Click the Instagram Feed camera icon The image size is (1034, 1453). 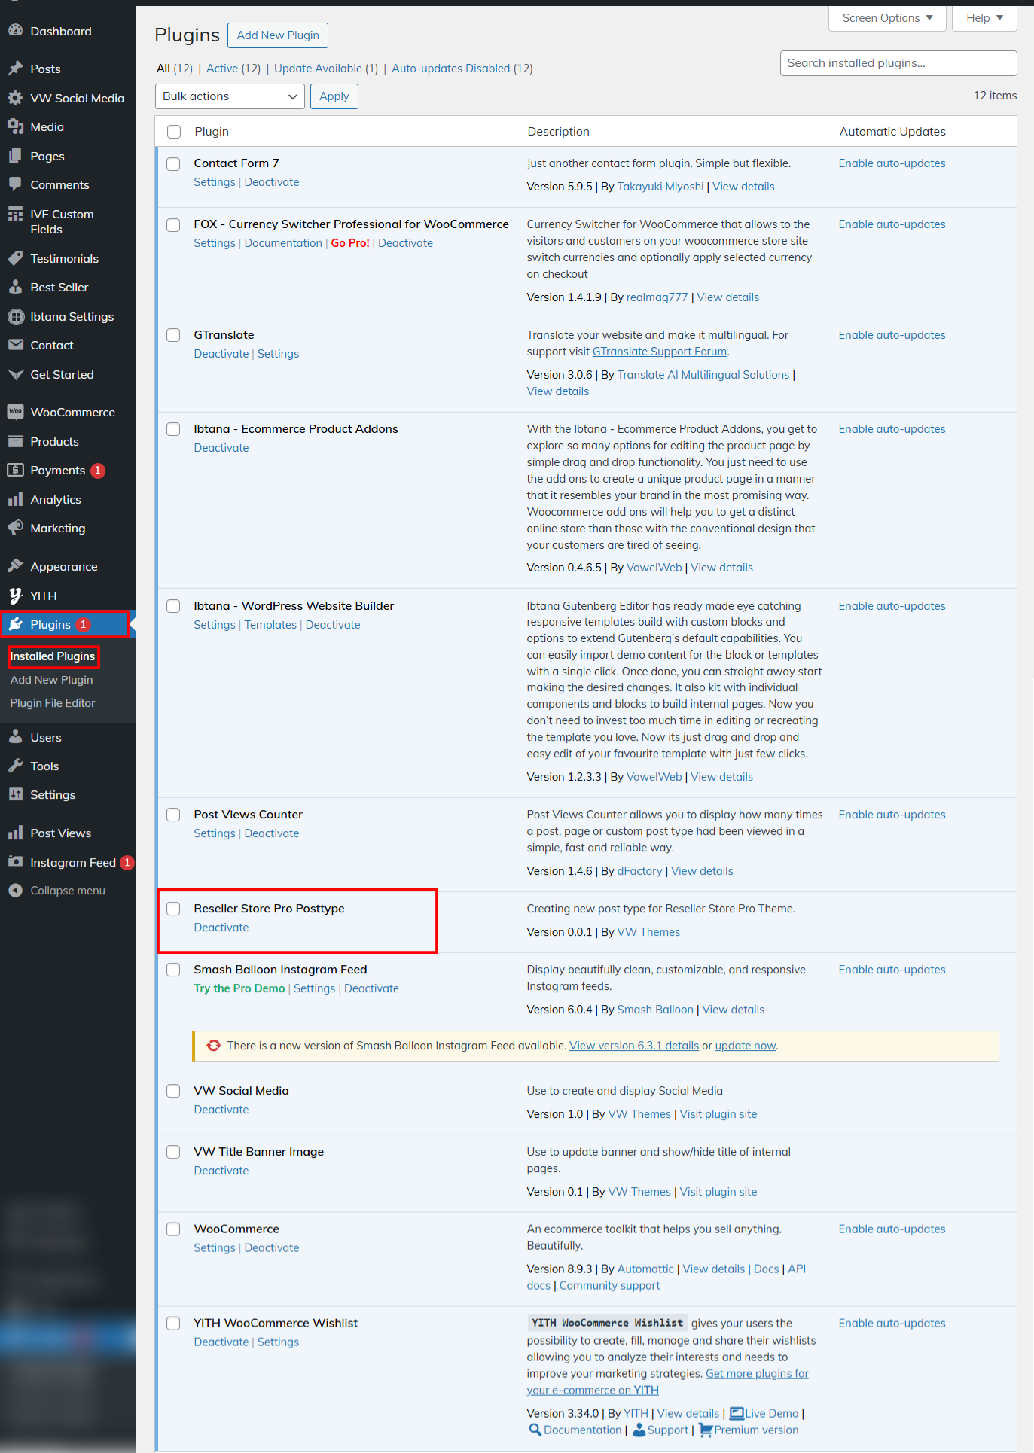[15, 862]
